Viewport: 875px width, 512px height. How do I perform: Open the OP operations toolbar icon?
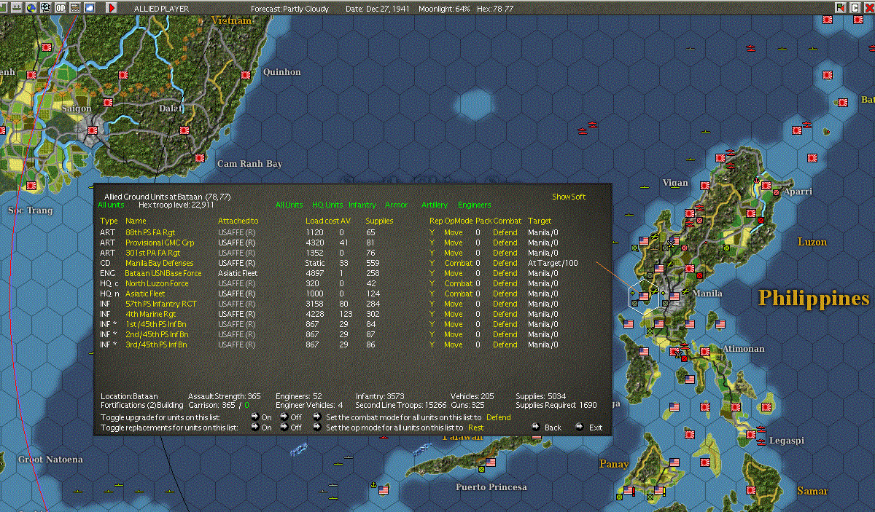click(x=61, y=8)
